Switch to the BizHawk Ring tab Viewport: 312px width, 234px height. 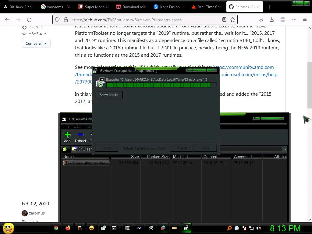click(x=18, y=7)
